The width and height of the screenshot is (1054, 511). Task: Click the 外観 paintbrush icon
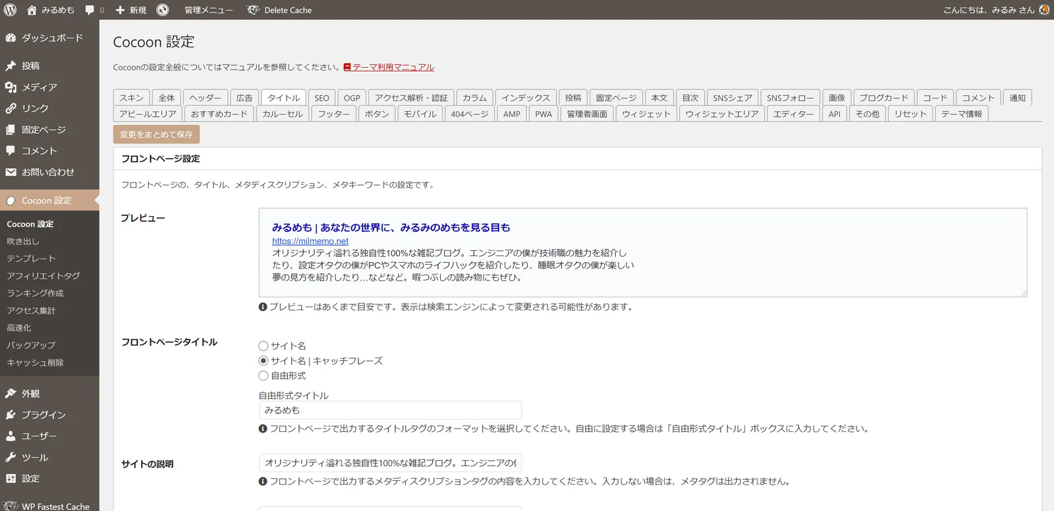11,393
